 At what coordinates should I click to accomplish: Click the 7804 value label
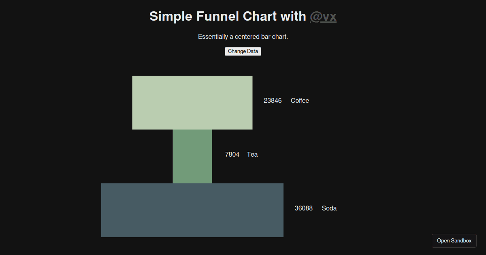[232, 154]
